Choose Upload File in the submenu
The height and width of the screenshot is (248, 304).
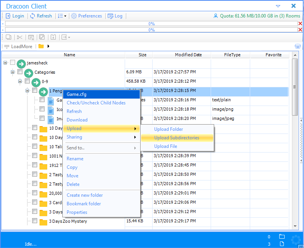click(177, 146)
